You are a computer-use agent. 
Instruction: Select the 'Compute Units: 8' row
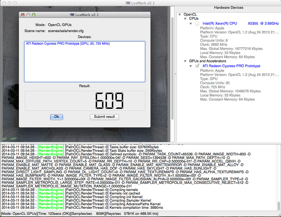coord(214,41)
